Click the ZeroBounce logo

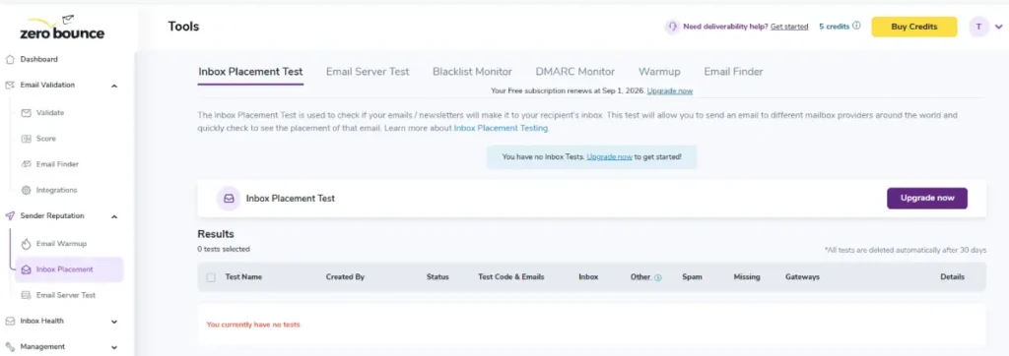point(62,29)
